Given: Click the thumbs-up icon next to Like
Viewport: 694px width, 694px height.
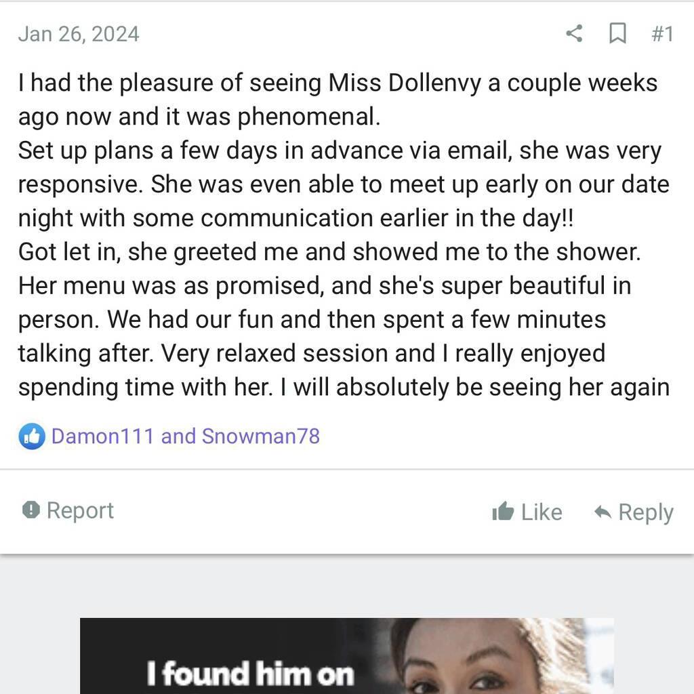Looking at the screenshot, I should 503,512.
